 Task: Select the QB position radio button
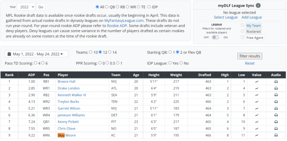[x=107, y=7]
